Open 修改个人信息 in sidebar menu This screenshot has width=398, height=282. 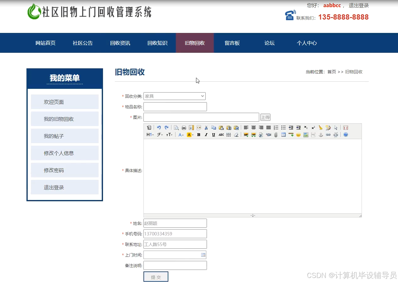65,153
